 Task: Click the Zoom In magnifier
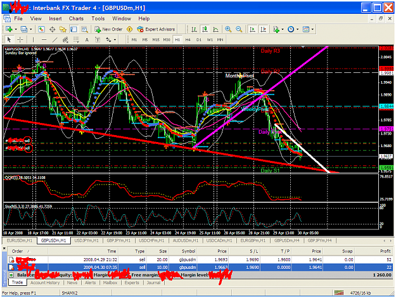pyautogui.click(x=228, y=29)
